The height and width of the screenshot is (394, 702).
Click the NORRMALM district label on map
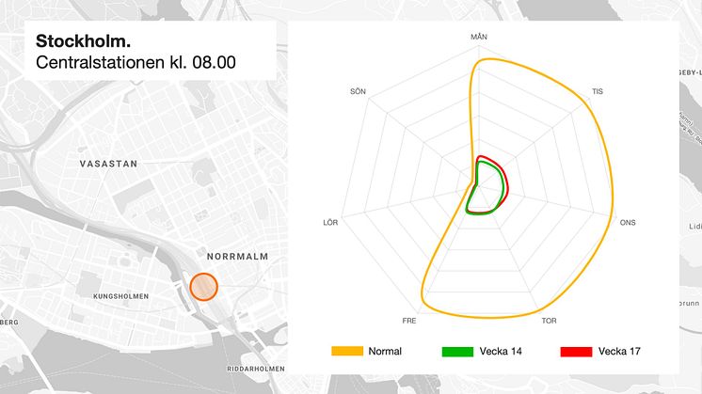click(238, 257)
